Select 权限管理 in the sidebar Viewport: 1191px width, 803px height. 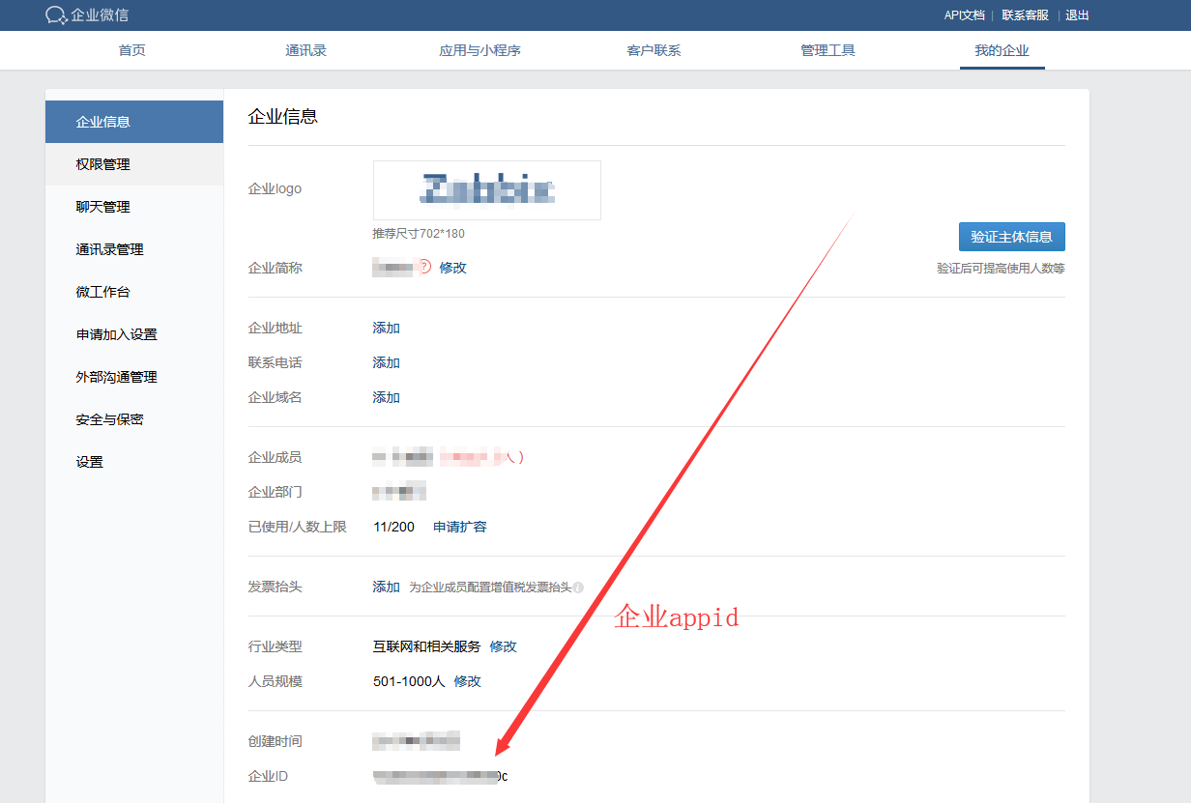(x=102, y=164)
